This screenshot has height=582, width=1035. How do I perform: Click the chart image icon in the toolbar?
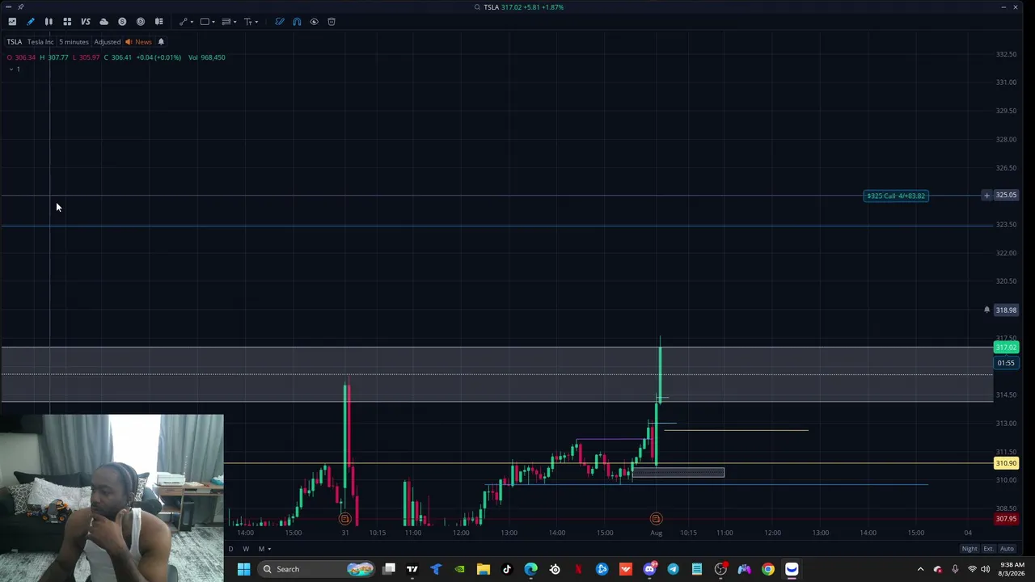(x=12, y=22)
